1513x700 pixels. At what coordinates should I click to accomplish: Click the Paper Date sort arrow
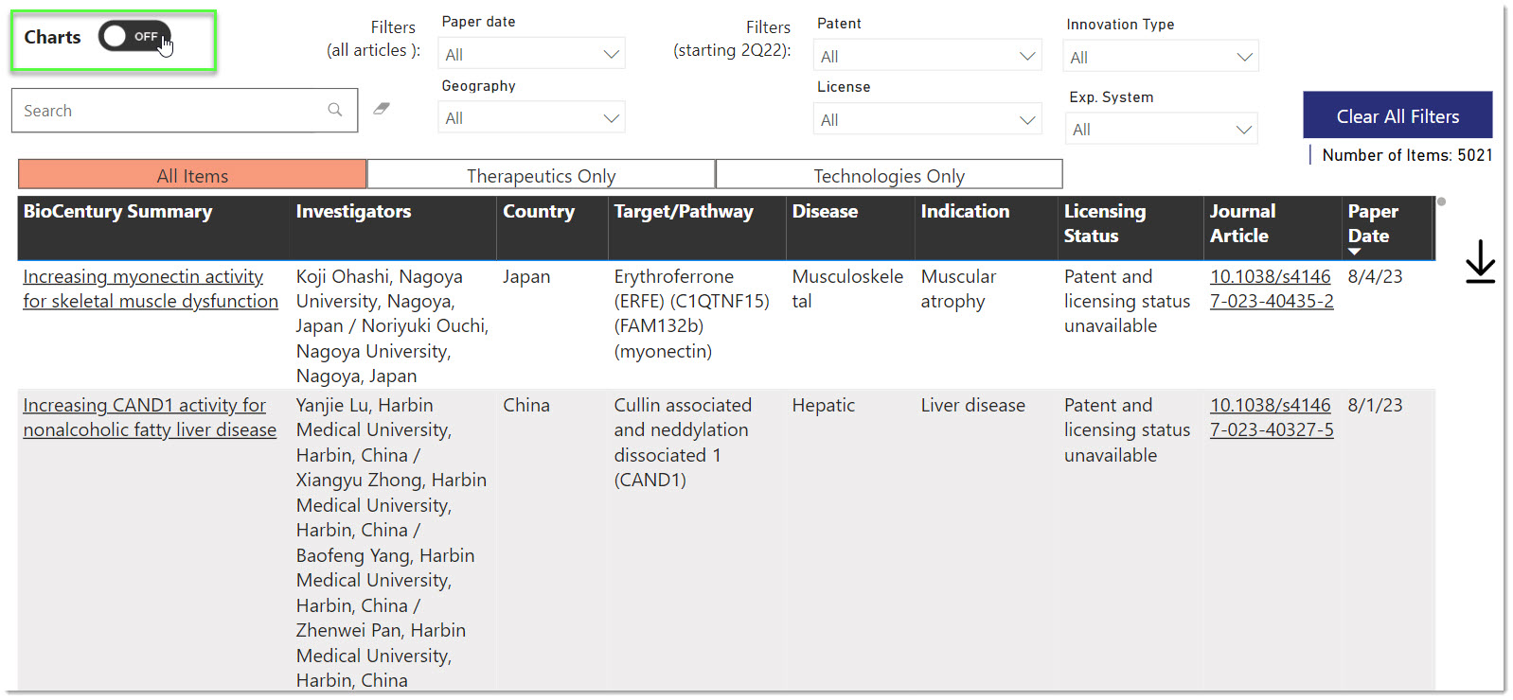(x=1354, y=252)
